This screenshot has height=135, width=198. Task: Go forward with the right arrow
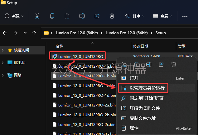pos(16,33)
